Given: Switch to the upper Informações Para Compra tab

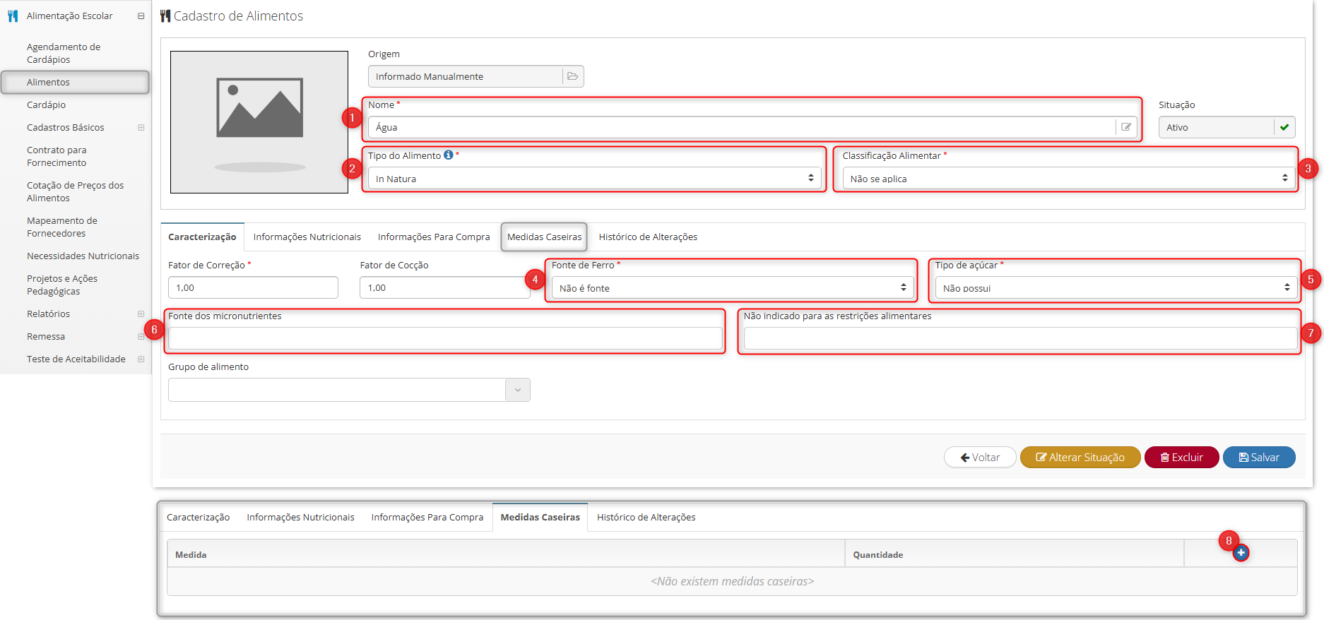Looking at the screenshot, I should point(434,237).
